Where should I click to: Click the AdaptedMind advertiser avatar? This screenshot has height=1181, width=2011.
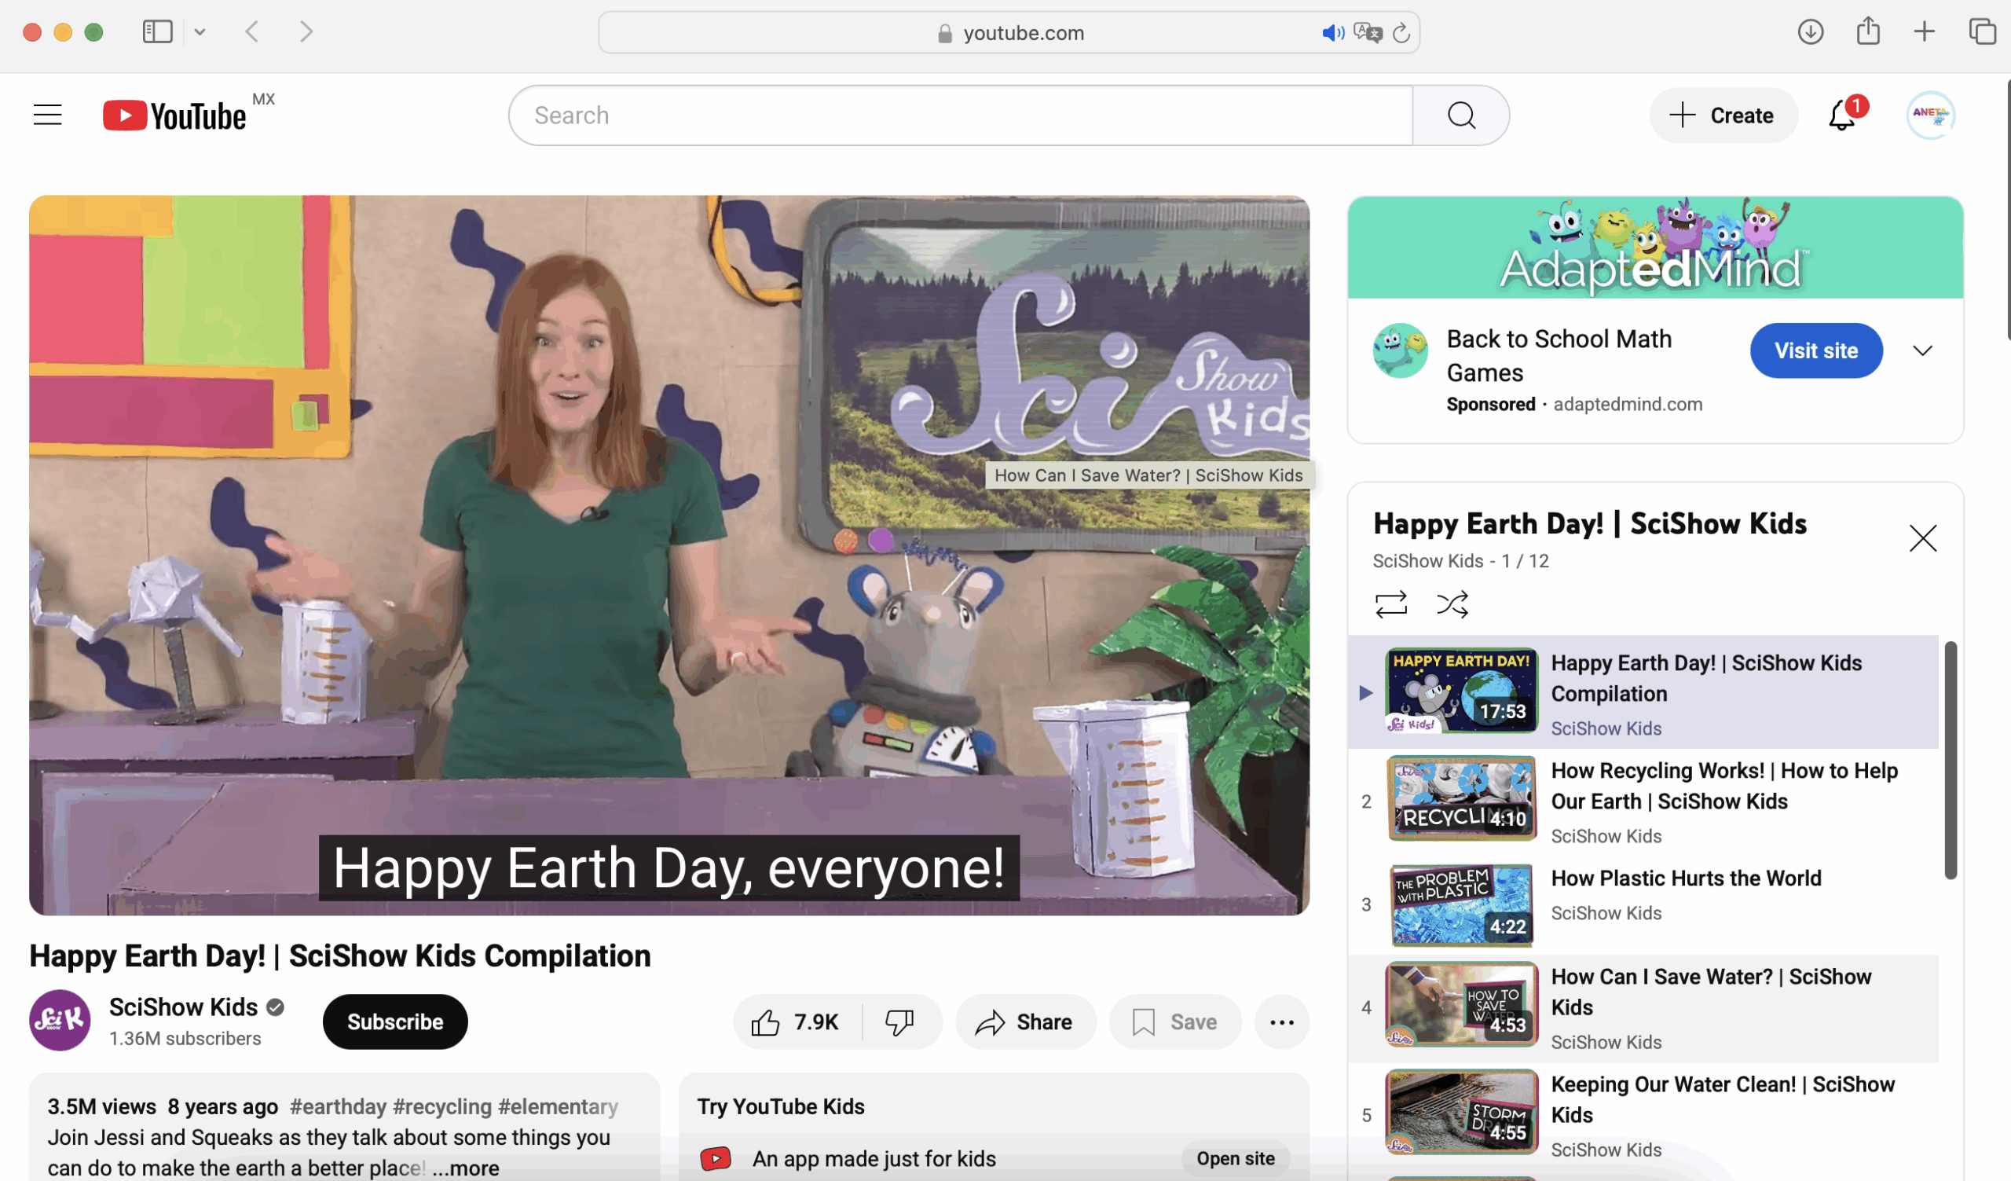pos(1400,351)
